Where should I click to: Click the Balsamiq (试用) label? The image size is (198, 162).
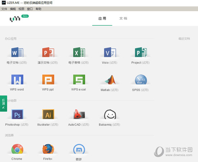[x=109, y=125]
